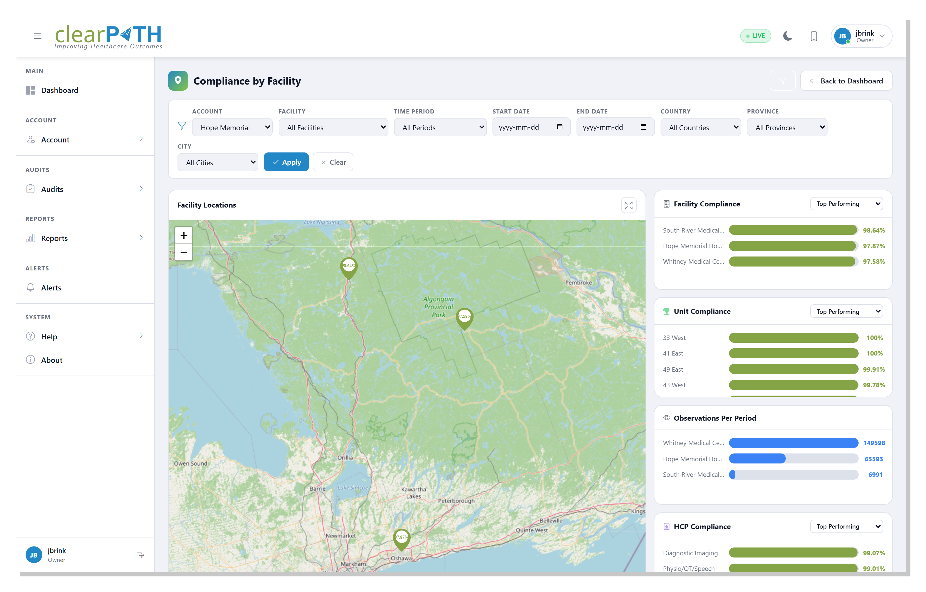Viewport: 926px width, 592px height.
Task: Click the Compliance by Facility pin icon
Action: [x=178, y=81]
